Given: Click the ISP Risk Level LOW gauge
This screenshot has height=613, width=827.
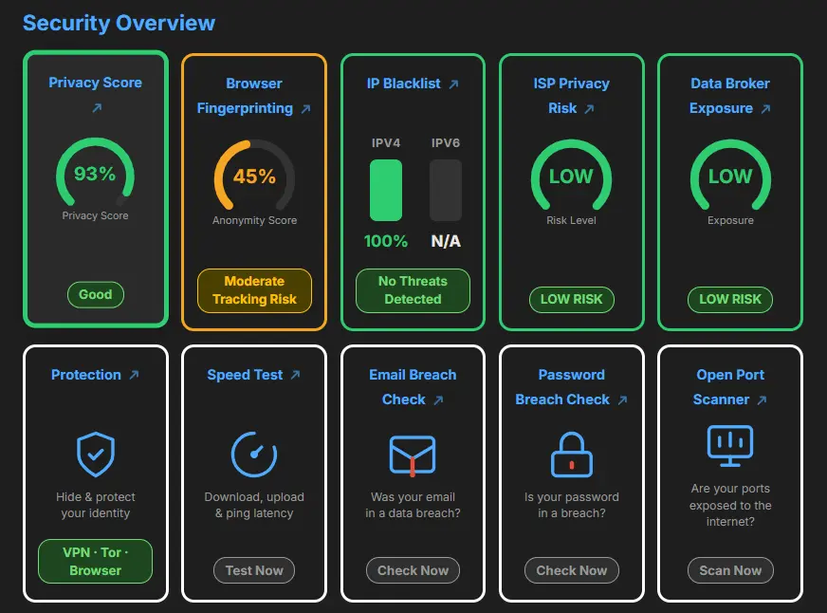Looking at the screenshot, I should (572, 176).
